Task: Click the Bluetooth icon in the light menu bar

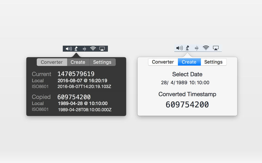Action: [196, 48]
